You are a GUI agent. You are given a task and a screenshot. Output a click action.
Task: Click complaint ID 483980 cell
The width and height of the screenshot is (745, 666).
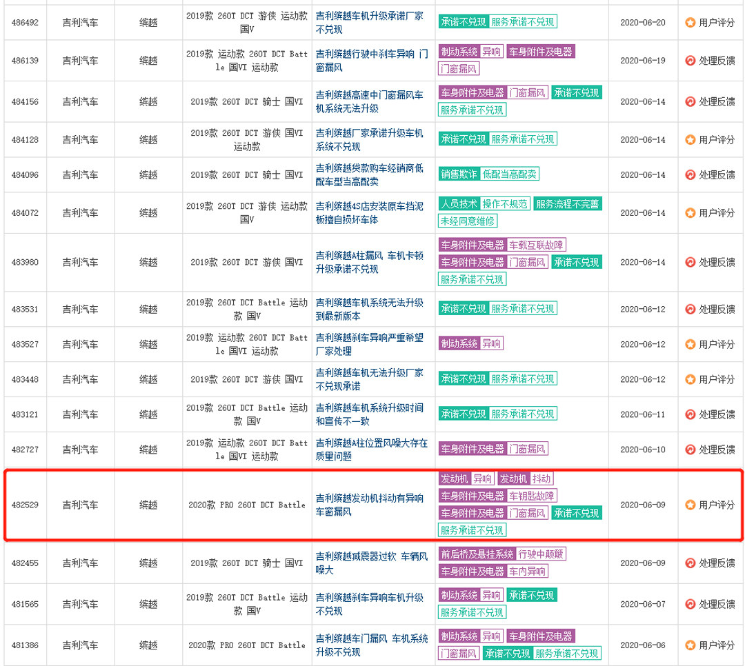pos(25,262)
